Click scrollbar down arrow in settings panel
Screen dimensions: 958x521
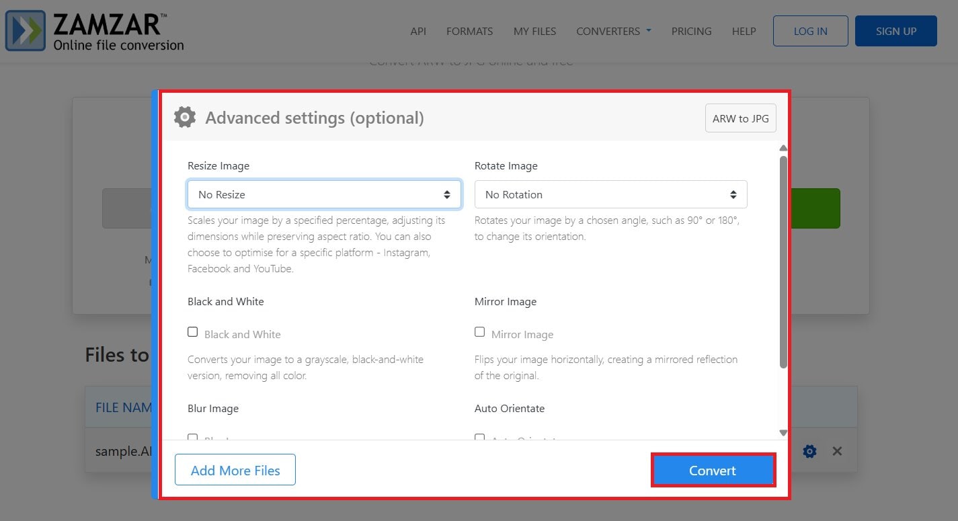pos(783,433)
